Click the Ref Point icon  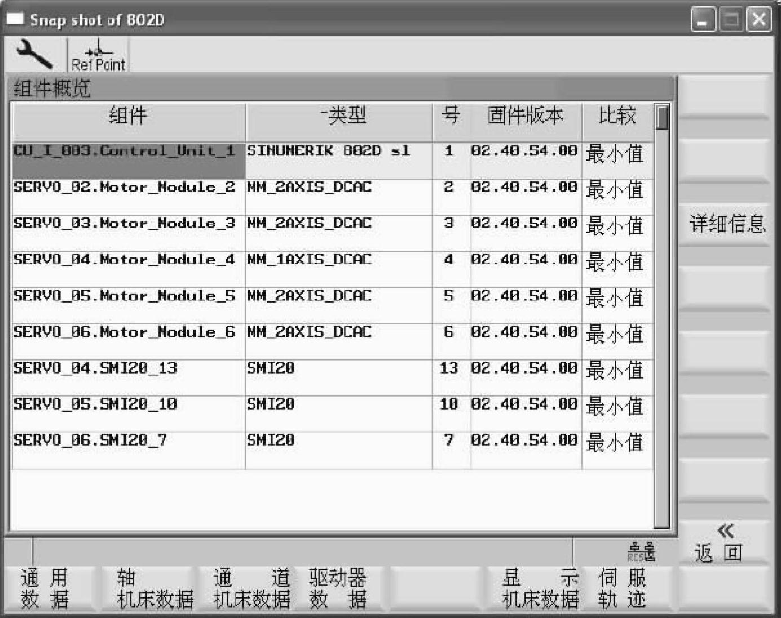coord(98,56)
